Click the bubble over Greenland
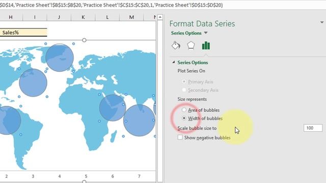Viewport: 326px width, 183px height. pyautogui.click(x=60, y=57)
